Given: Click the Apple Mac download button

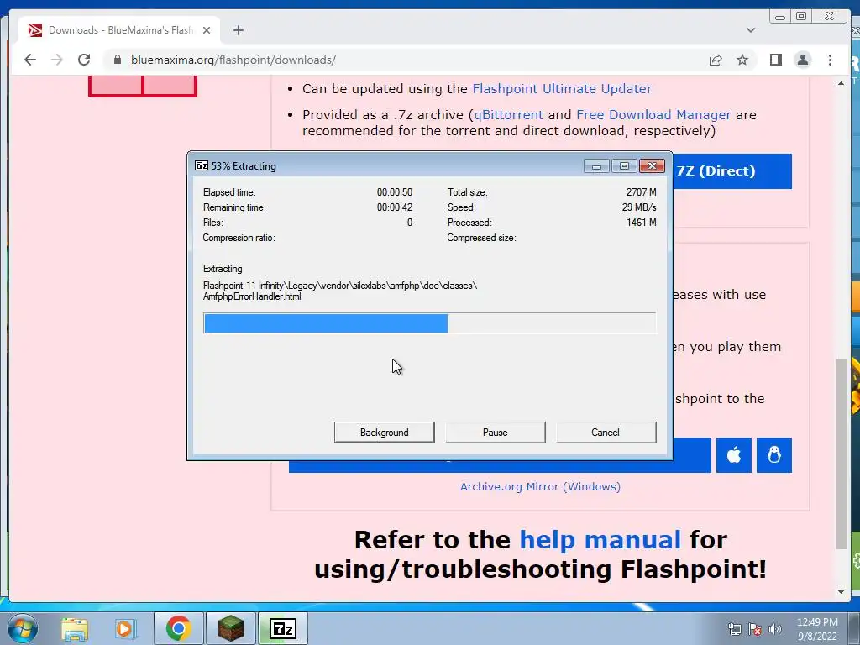Looking at the screenshot, I should click(734, 455).
